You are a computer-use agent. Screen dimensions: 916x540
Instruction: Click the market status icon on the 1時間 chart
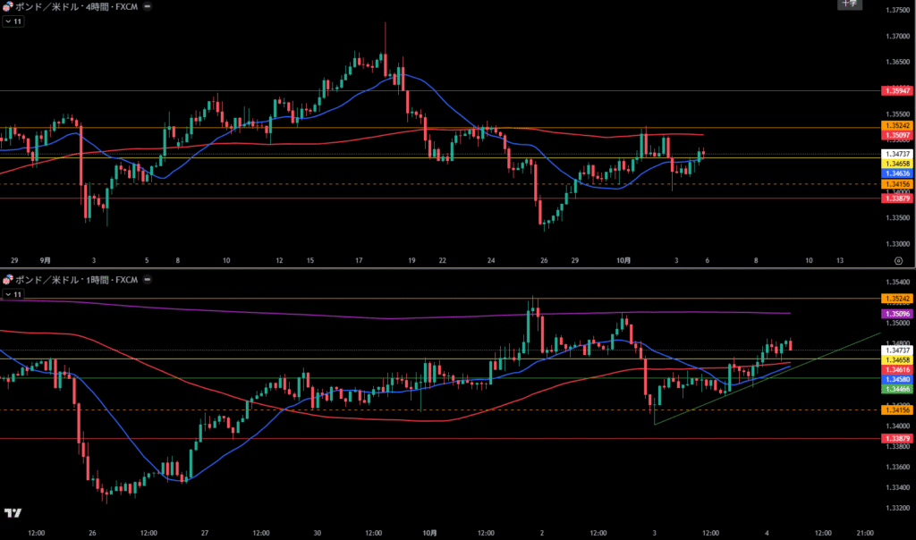(147, 280)
